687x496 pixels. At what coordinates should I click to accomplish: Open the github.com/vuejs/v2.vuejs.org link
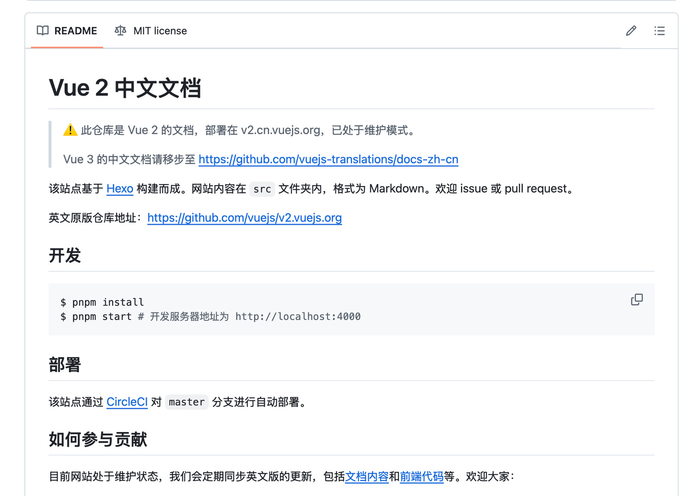[x=244, y=218]
